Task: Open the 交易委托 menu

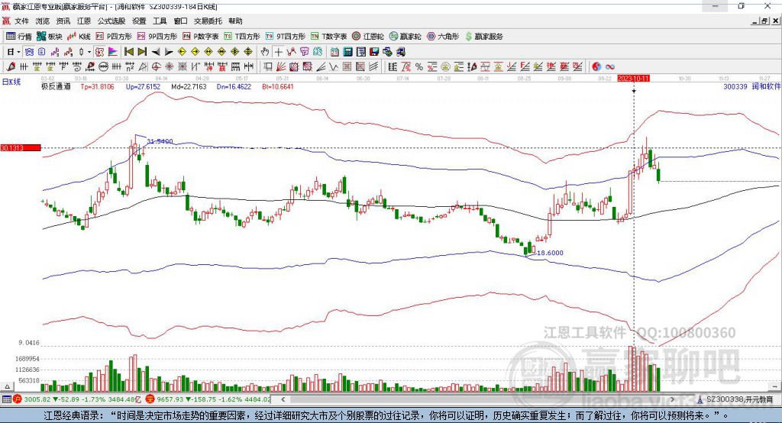Action: tap(208, 21)
